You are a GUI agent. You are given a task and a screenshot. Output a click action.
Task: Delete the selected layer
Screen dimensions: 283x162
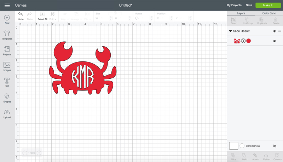[276, 21]
